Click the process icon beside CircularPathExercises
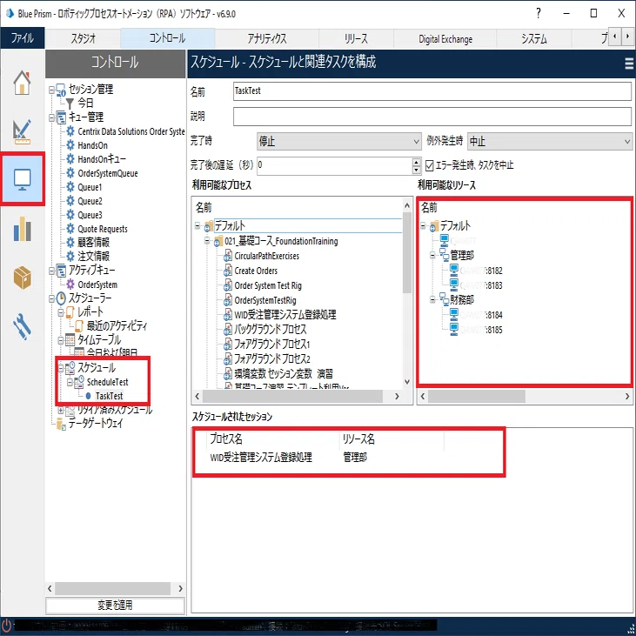636x636 pixels. click(228, 256)
